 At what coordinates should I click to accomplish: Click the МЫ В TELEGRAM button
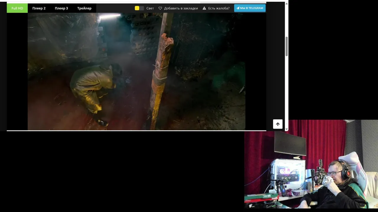[x=250, y=8]
